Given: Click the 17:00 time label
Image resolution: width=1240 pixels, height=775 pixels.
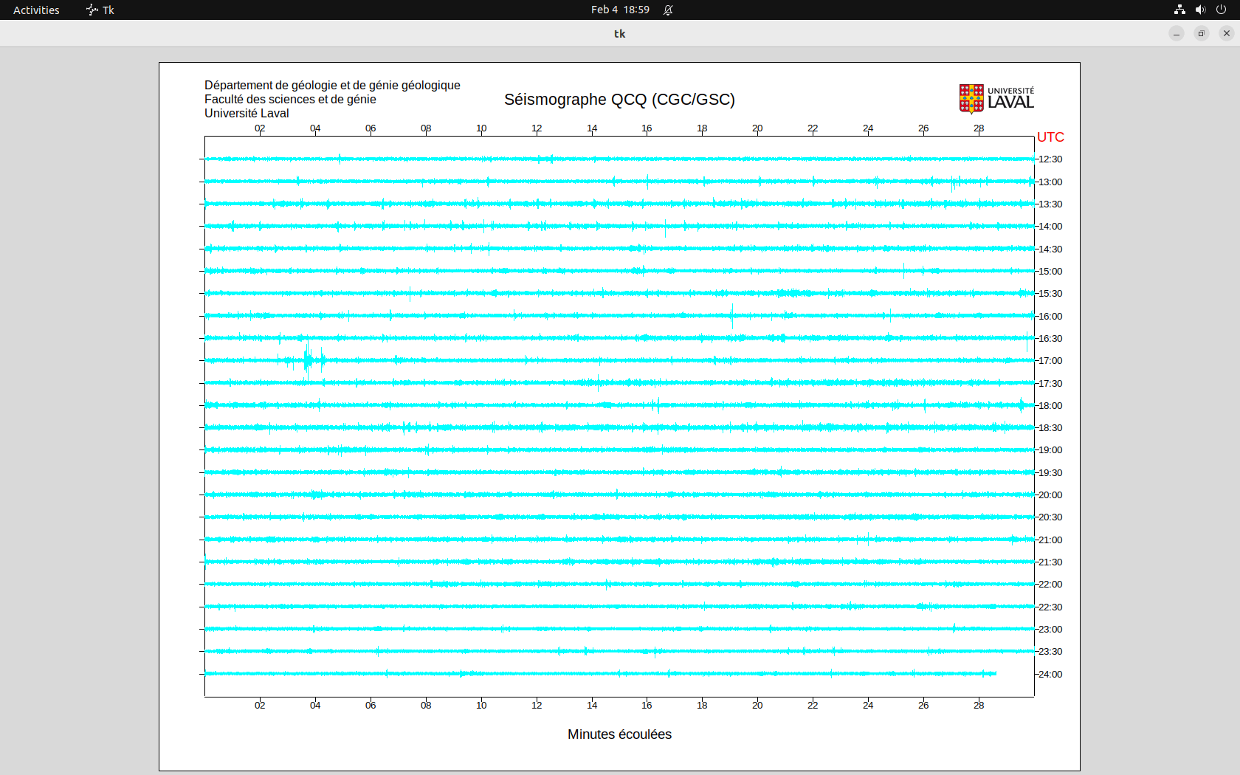Looking at the screenshot, I should pos(1050,361).
